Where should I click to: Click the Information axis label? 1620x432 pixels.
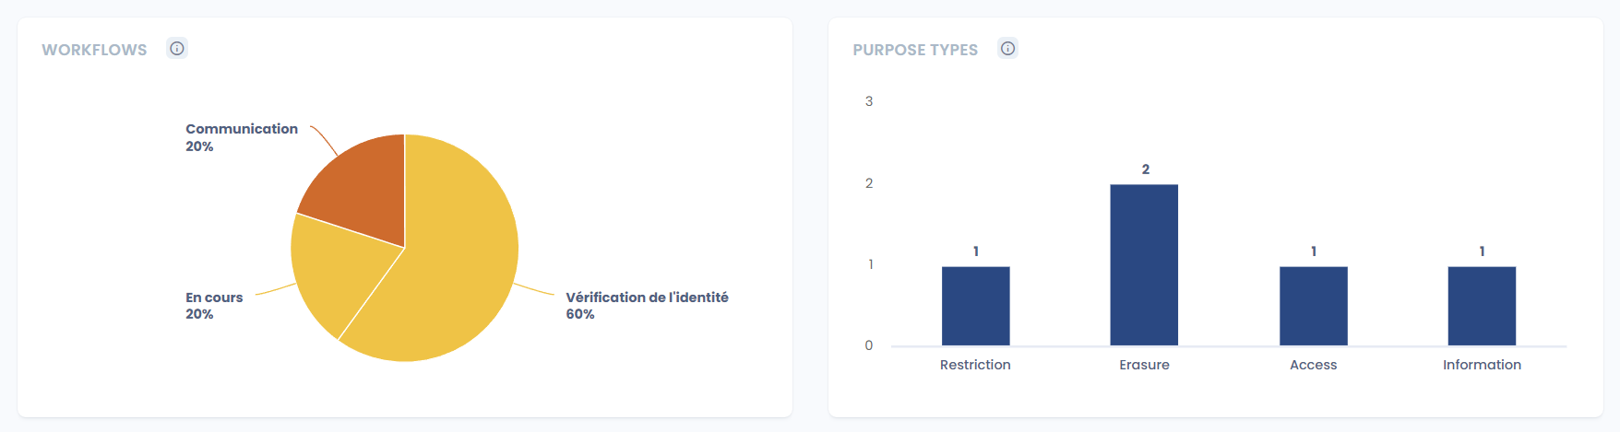[1482, 365]
